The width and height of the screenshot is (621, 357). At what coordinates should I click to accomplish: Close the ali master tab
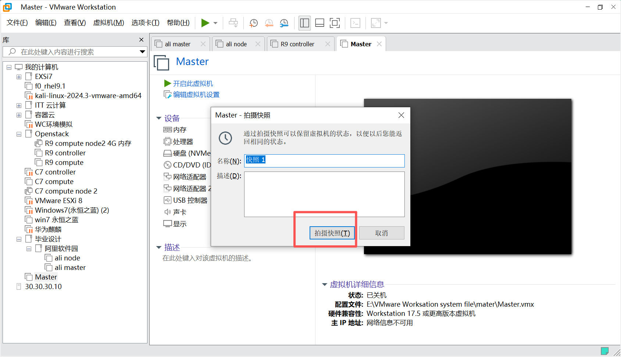(x=203, y=44)
